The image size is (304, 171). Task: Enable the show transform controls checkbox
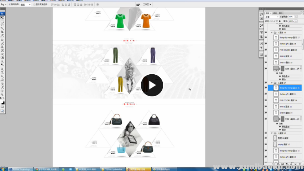pos(34,5)
